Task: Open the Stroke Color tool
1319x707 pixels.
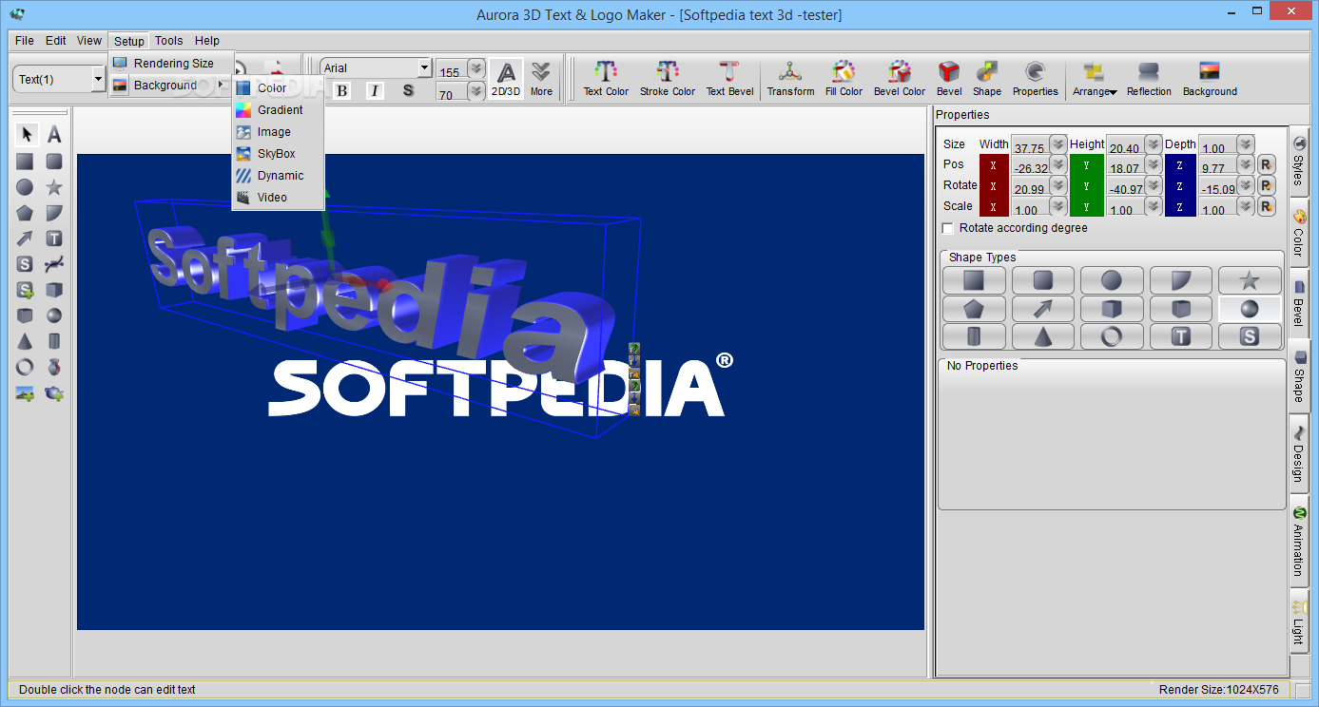Action: pyautogui.click(x=668, y=79)
